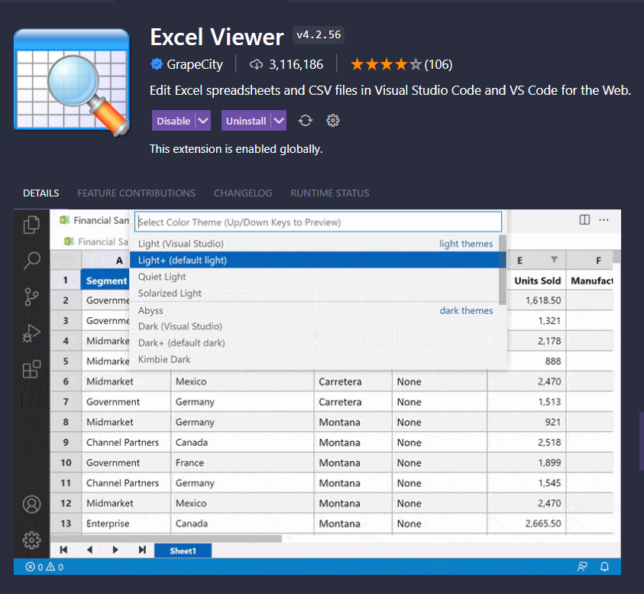The image size is (644, 594).
Task: Open column E filter dropdown
Action: 554,260
